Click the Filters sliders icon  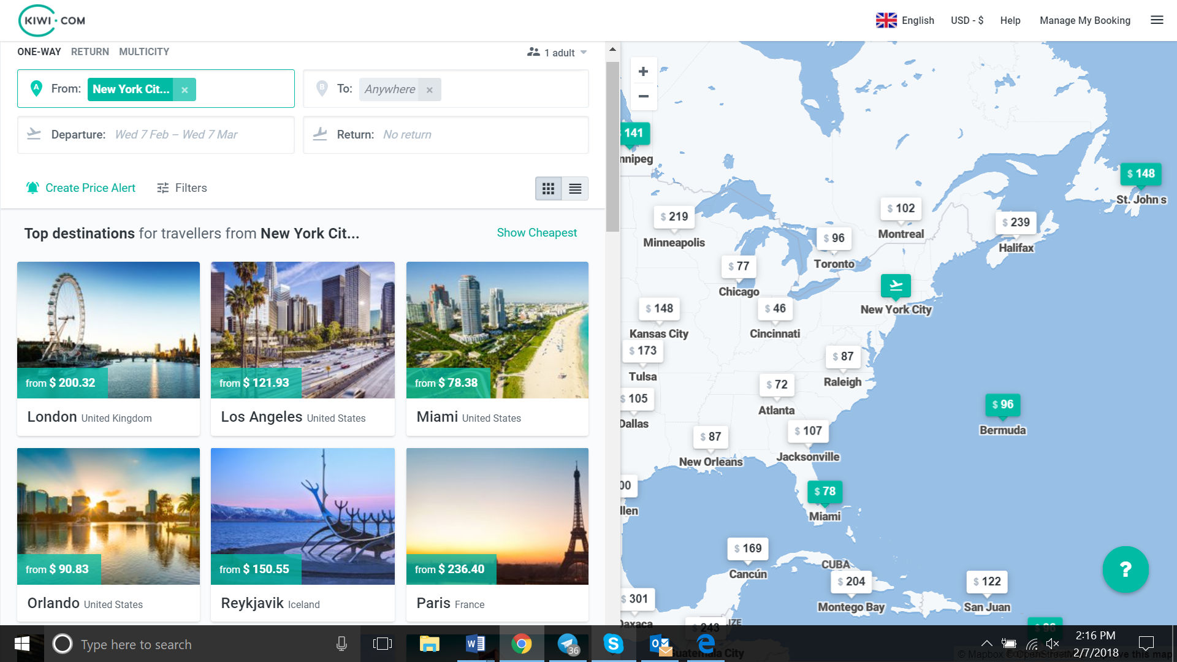click(x=162, y=188)
